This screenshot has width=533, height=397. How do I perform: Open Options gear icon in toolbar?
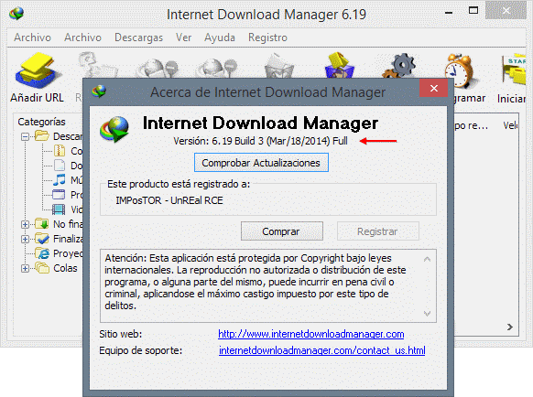(x=399, y=65)
